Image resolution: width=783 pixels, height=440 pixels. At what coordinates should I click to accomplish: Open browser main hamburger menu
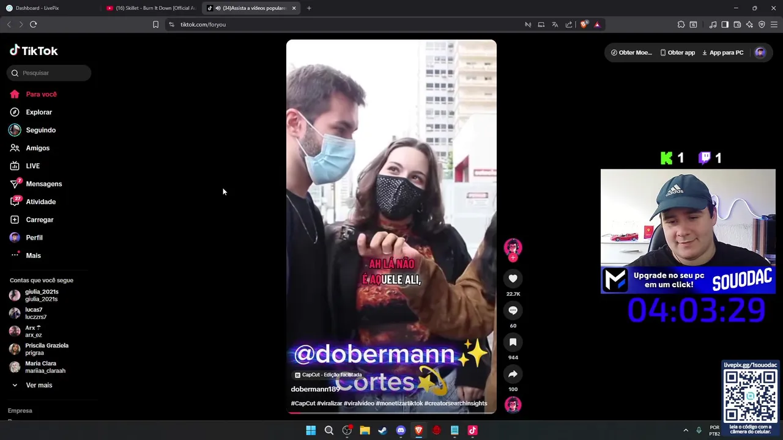click(774, 24)
